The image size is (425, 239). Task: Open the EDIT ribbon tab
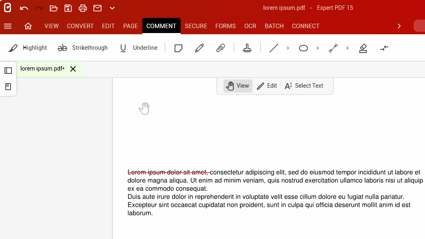[x=108, y=26]
